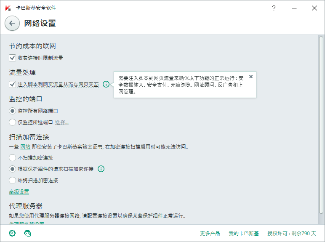Select 根据保护组件的请求扫描加密连接 radio button
Screen dimensions: 325x242
point(13,169)
